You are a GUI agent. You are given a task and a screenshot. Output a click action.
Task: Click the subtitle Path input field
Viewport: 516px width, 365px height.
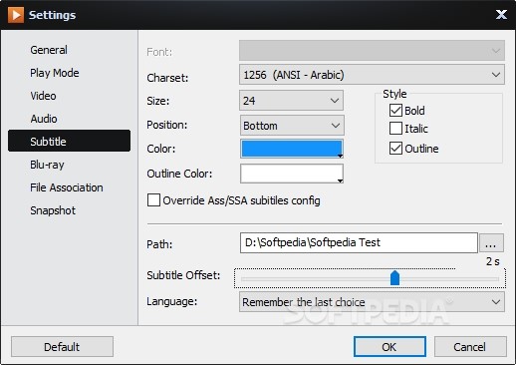coord(359,242)
